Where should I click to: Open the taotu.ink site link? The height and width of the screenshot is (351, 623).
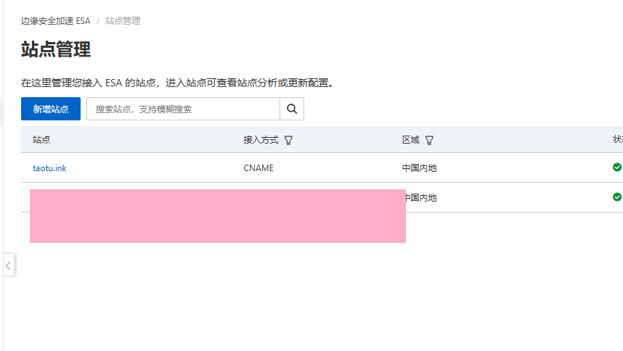tap(49, 168)
